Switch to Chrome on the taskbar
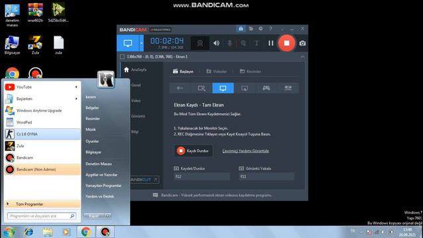This screenshot has width=423, height=238. pyautogui.click(x=86, y=232)
